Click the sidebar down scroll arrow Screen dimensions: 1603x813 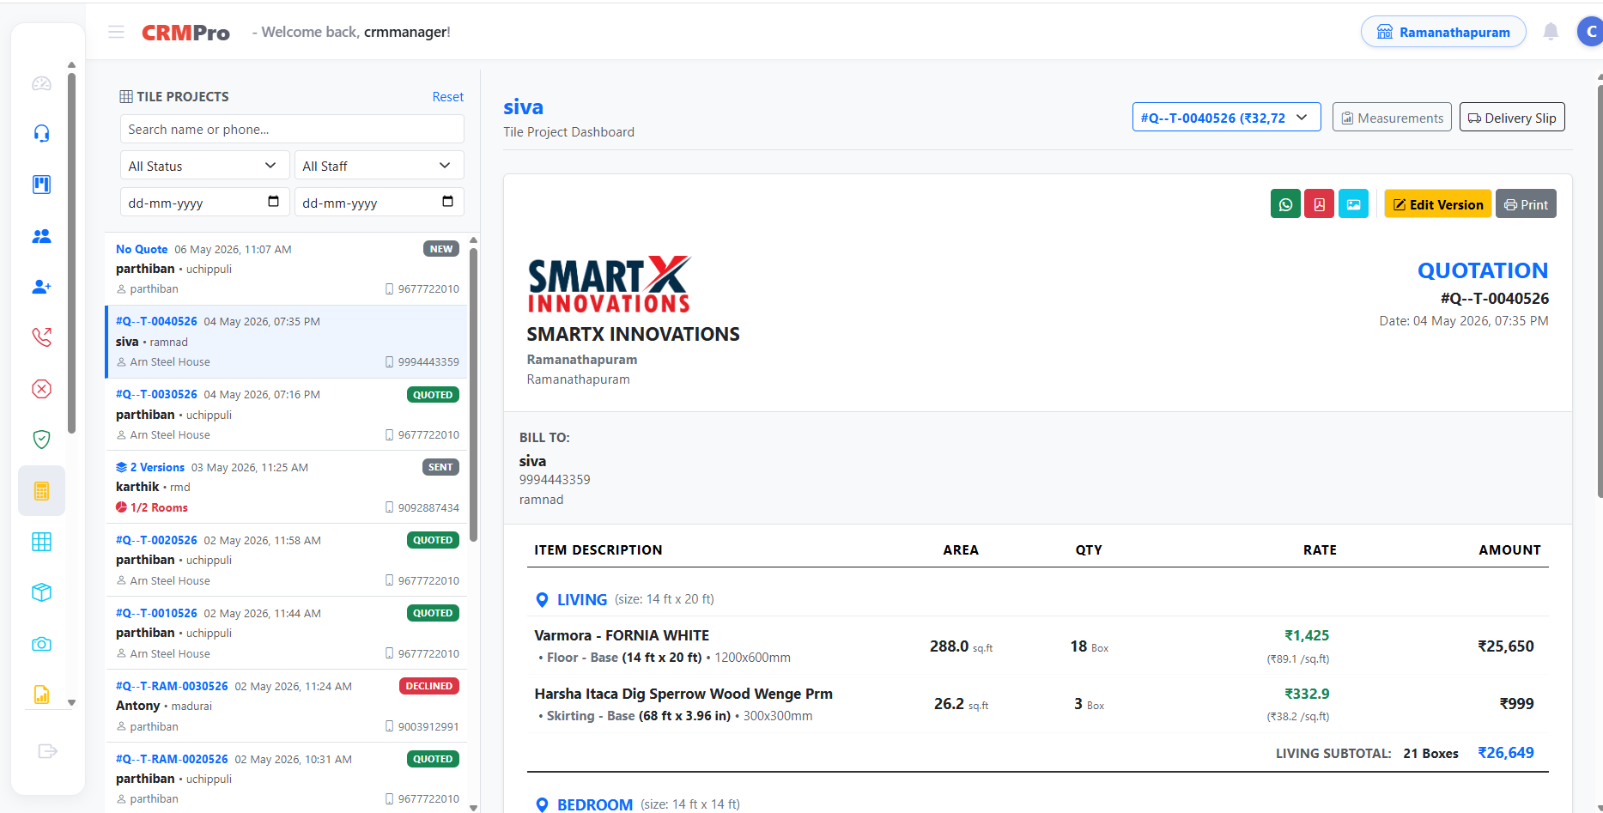(x=71, y=702)
